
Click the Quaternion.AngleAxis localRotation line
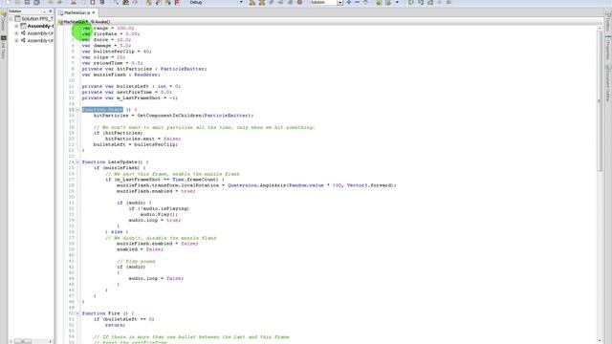coord(256,185)
